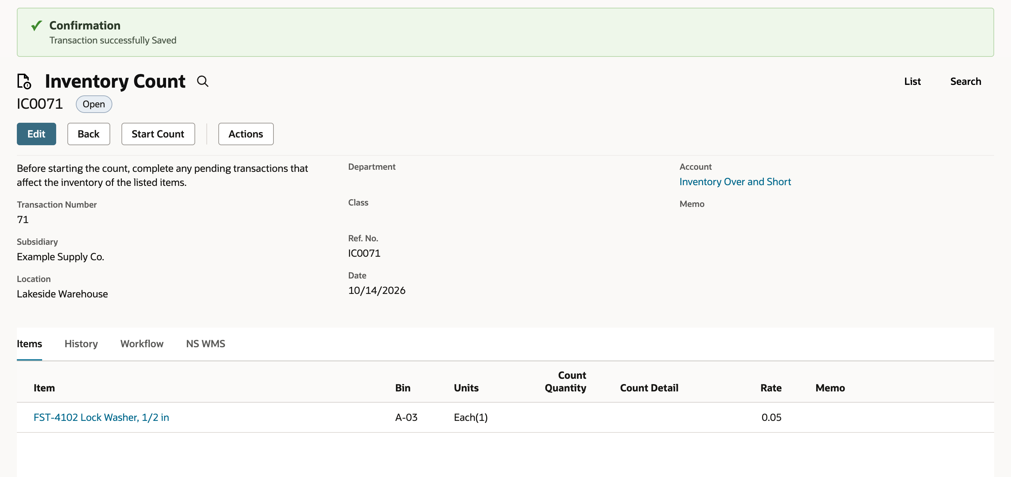Click the Ref. No. value IC0071
This screenshot has width=1011, height=477.
[364, 253]
